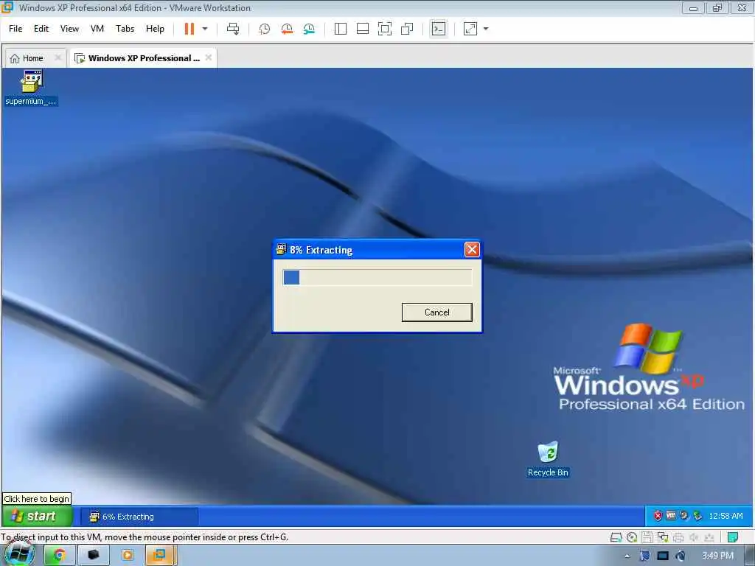Click the black box app icon on the host taskbar
Screen dimensions: 755x566
93,556
